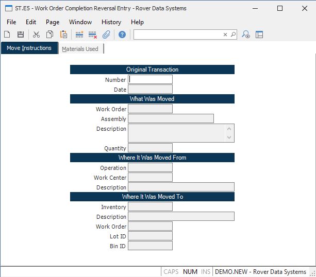The image size is (316, 277).
Task: Clear the toolbar search box with X
Action: point(225,34)
